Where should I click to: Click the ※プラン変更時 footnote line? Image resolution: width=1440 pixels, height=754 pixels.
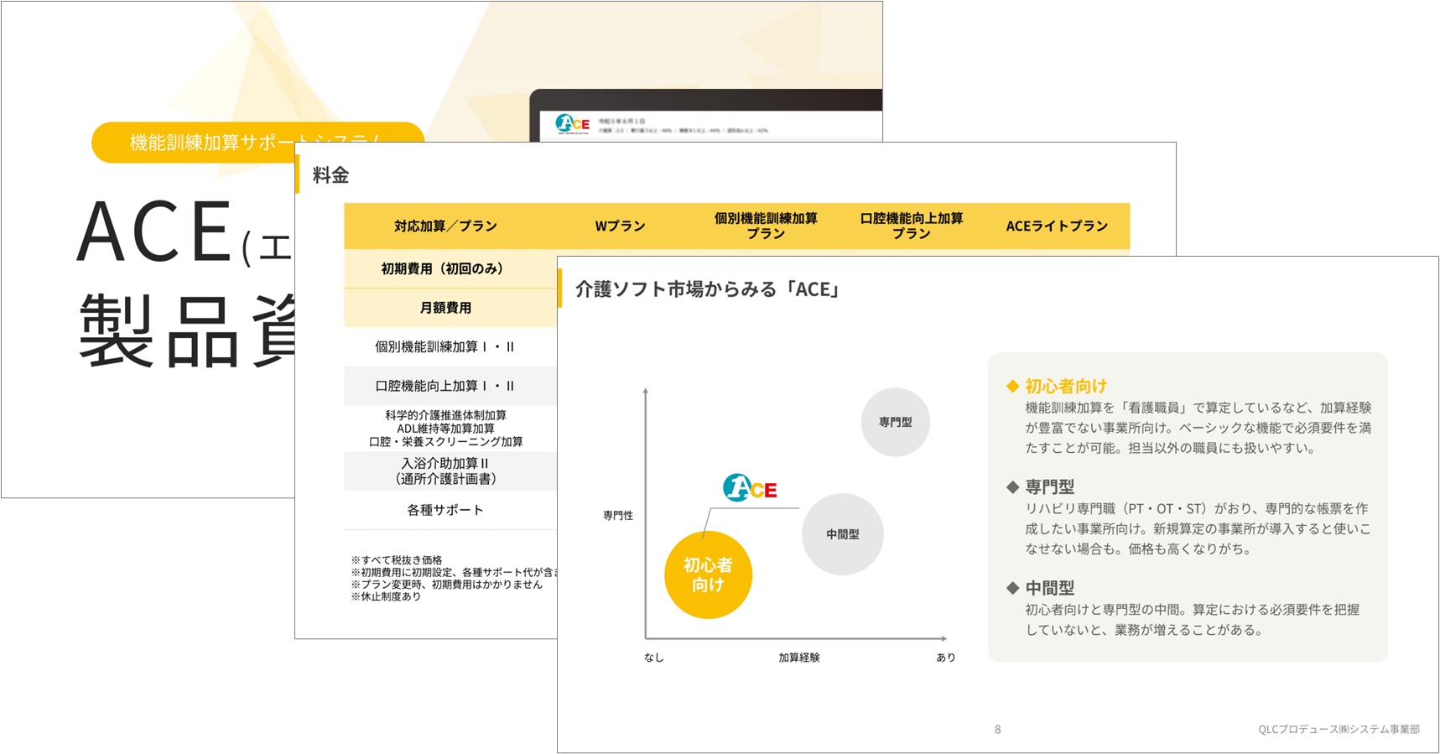(446, 585)
